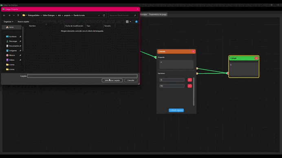Click projects in breadcrumb path
This screenshot has width=282, height=158.
point(67,15)
